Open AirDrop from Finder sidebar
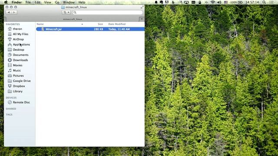 pyautogui.click(x=18, y=39)
